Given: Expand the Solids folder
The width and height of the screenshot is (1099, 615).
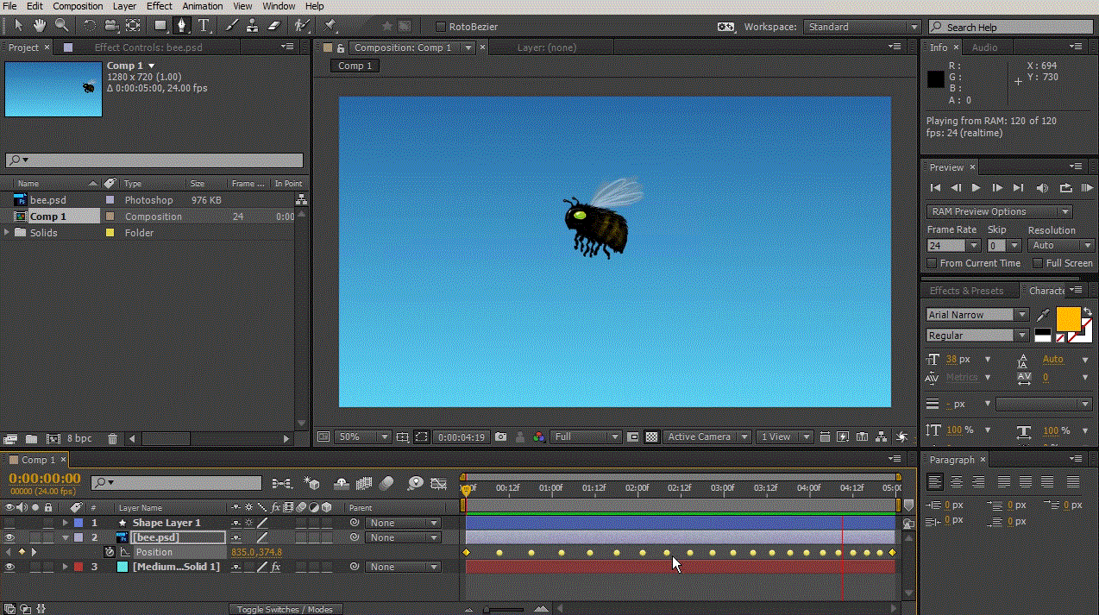Looking at the screenshot, I should pyautogui.click(x=9, y=233).
